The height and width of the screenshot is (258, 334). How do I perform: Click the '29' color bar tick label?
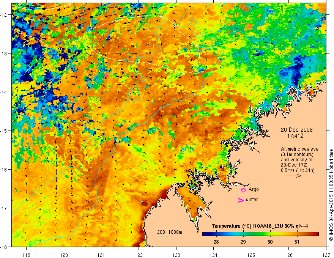tap(243, 242)
